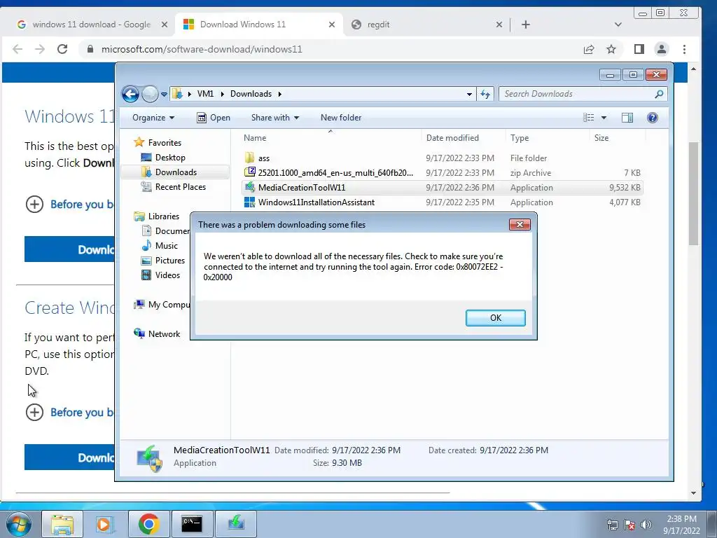Sort by Type column header

click(520, 138)
